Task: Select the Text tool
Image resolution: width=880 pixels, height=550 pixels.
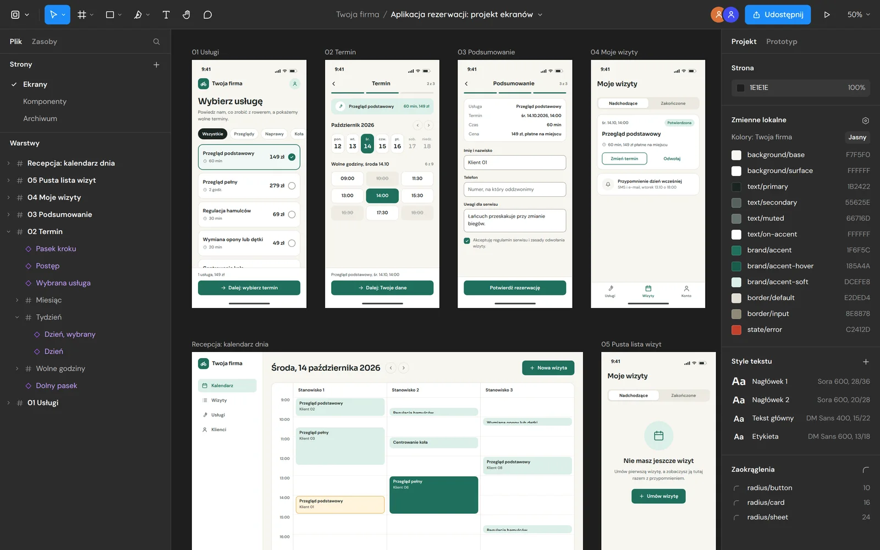Action: tap(166, 15)
